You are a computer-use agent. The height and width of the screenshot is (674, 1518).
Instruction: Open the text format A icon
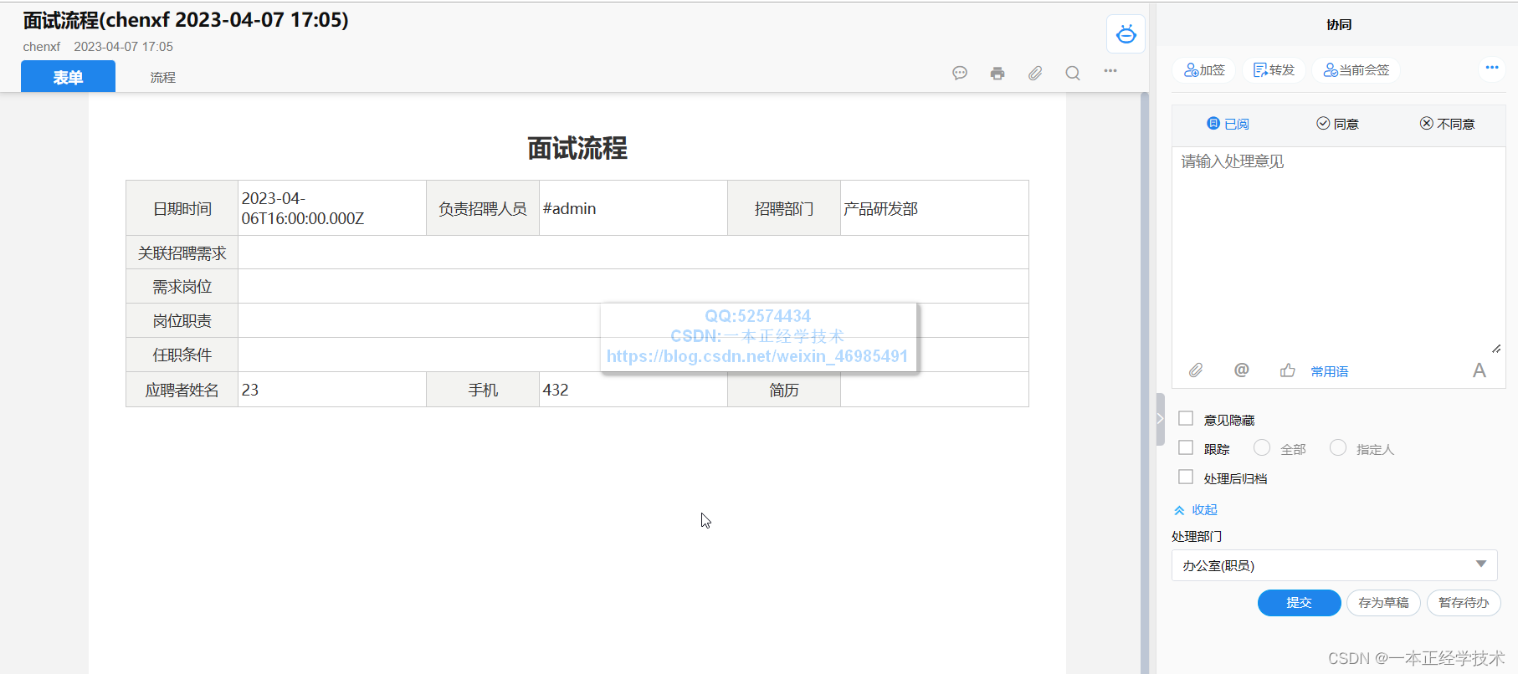click(1480, 370)
